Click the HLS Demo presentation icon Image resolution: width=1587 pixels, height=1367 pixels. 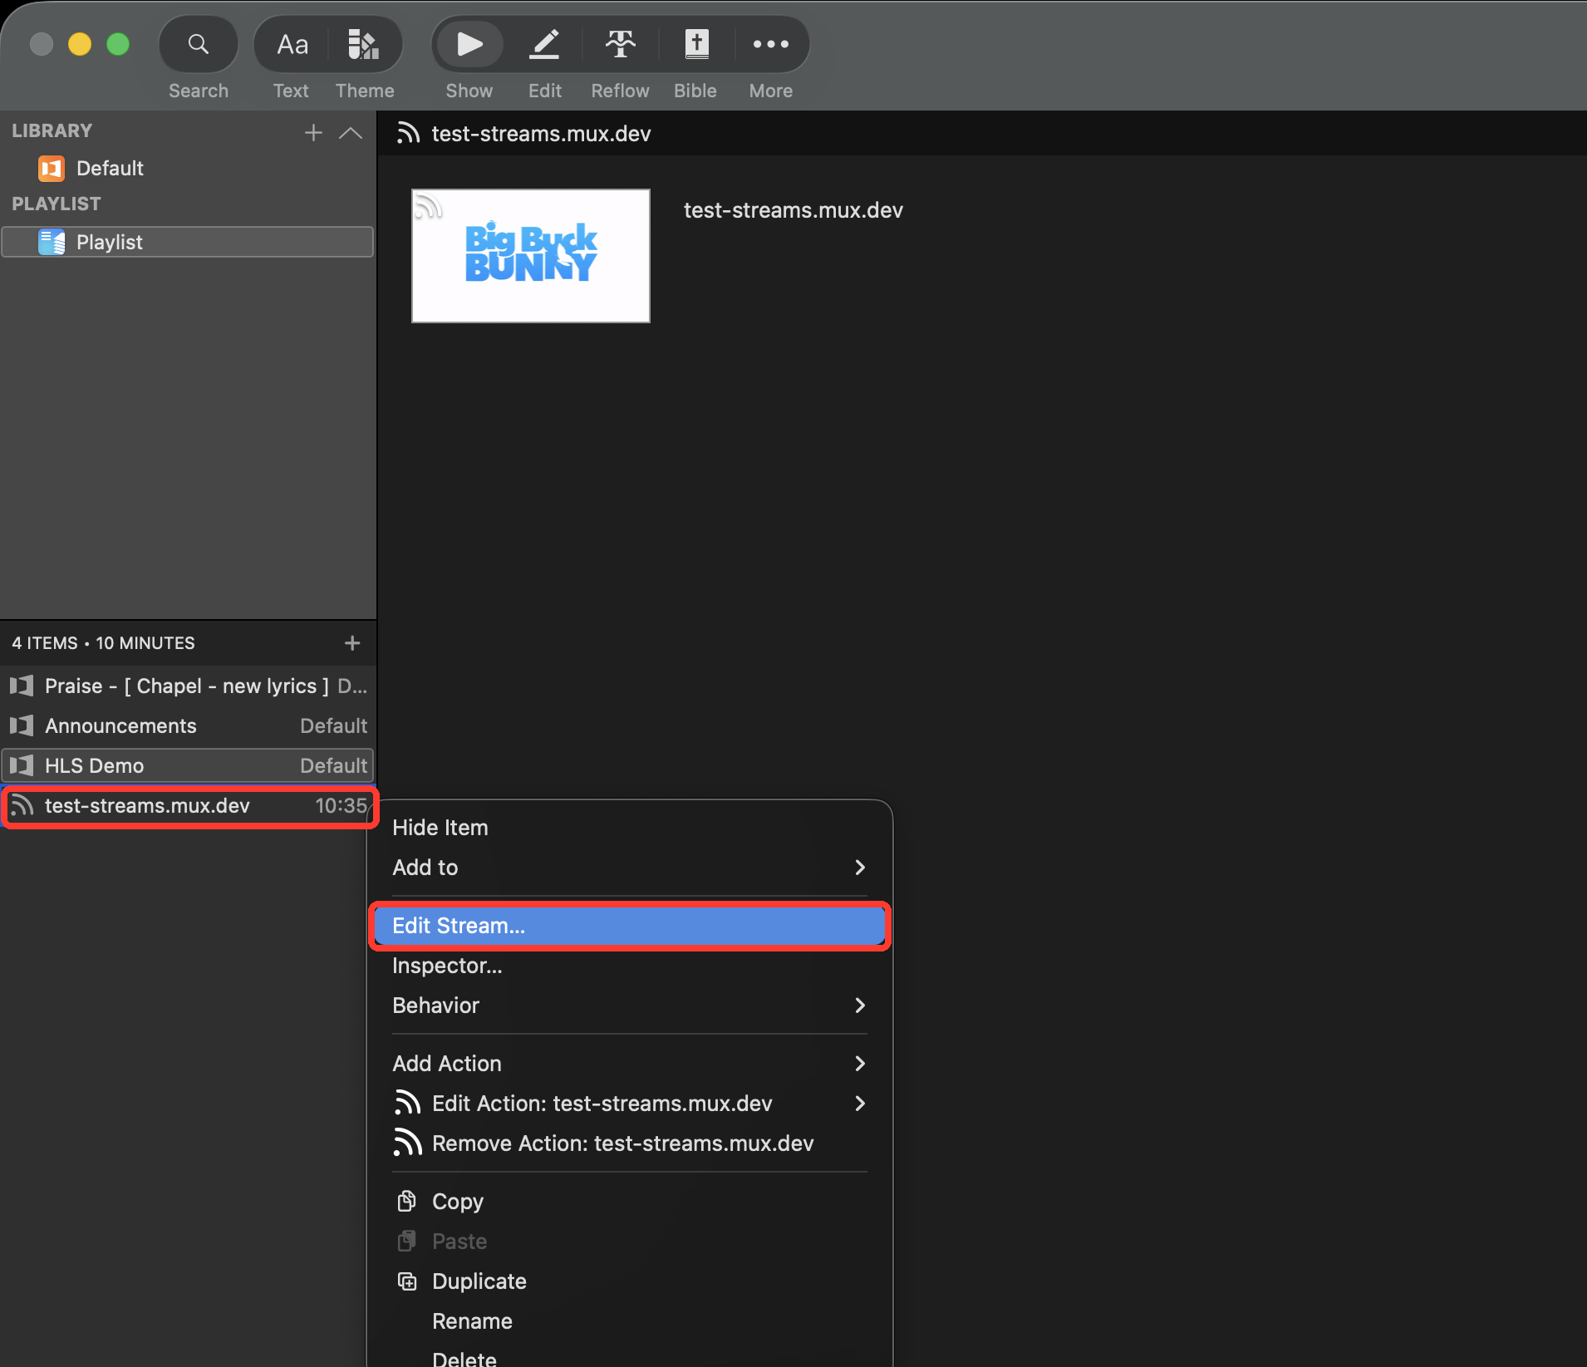pos(22,765)
